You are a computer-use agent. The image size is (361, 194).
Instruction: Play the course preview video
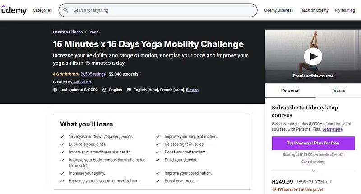pyautogui.click(x=313, y=56)
